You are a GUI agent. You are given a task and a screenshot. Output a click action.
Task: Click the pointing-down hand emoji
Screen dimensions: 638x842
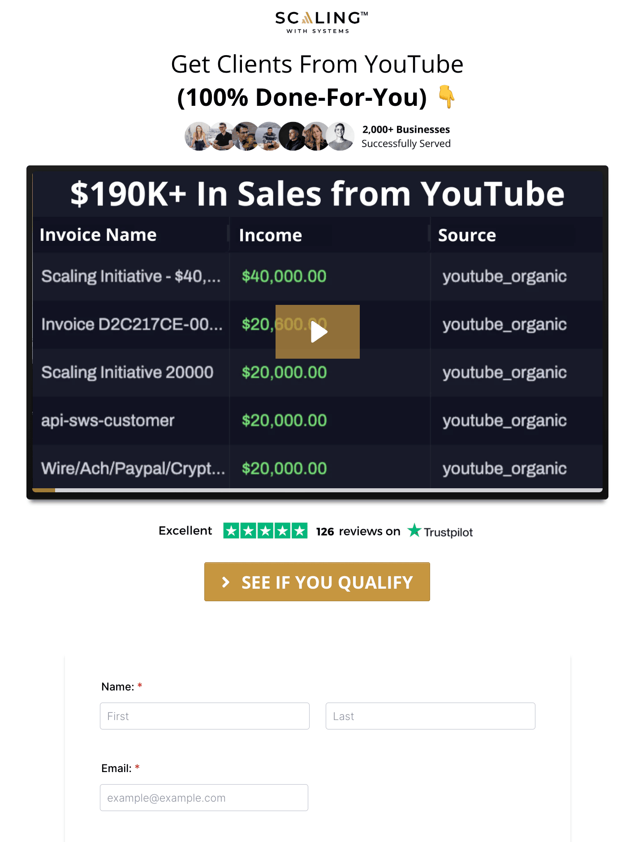(446, 96)
